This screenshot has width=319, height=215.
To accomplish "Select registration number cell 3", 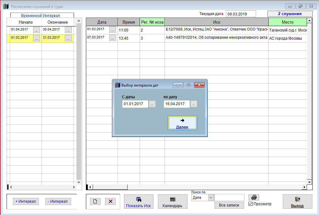I will (152, 38).
